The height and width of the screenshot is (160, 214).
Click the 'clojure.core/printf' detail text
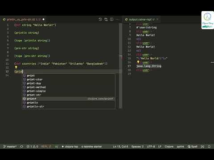click(x=100, y=99)
